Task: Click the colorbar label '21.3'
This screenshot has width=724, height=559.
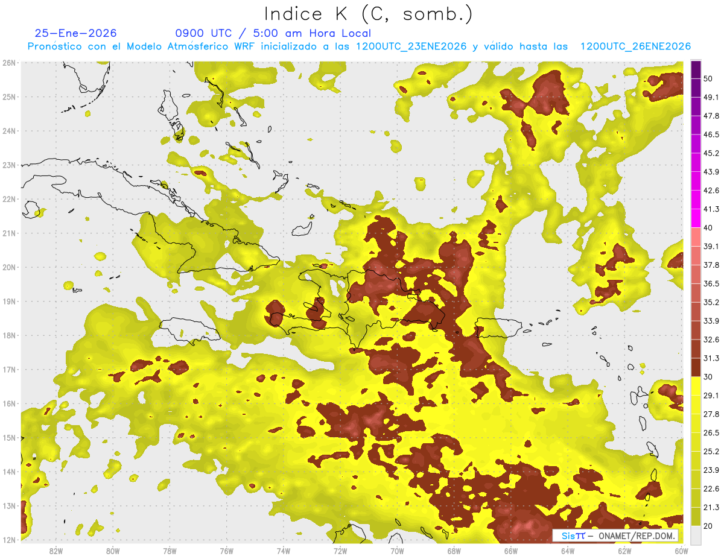Action: point(712,507)
